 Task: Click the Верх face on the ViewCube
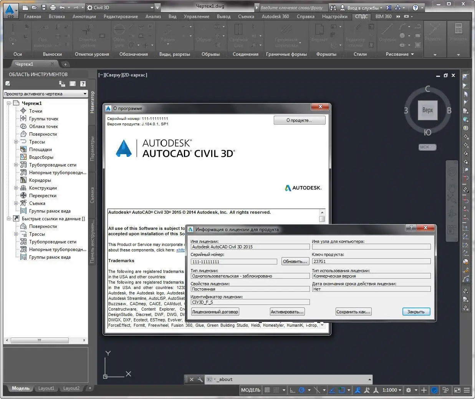coord(427,110)
